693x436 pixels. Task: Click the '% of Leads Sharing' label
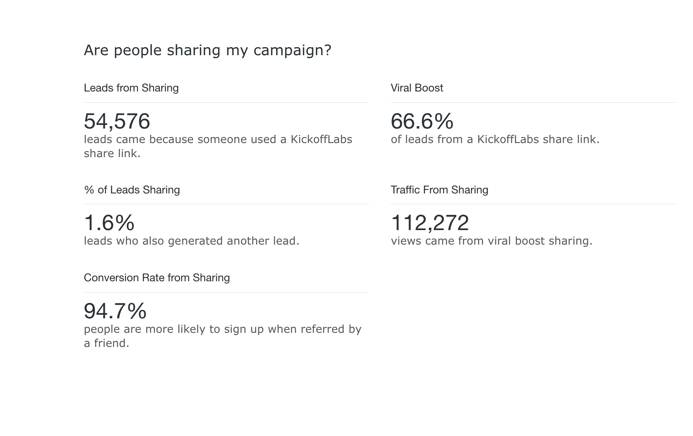click(x=132, y=190)
